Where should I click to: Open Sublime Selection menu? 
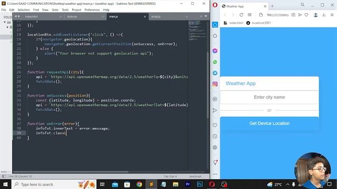pos(24,10)
